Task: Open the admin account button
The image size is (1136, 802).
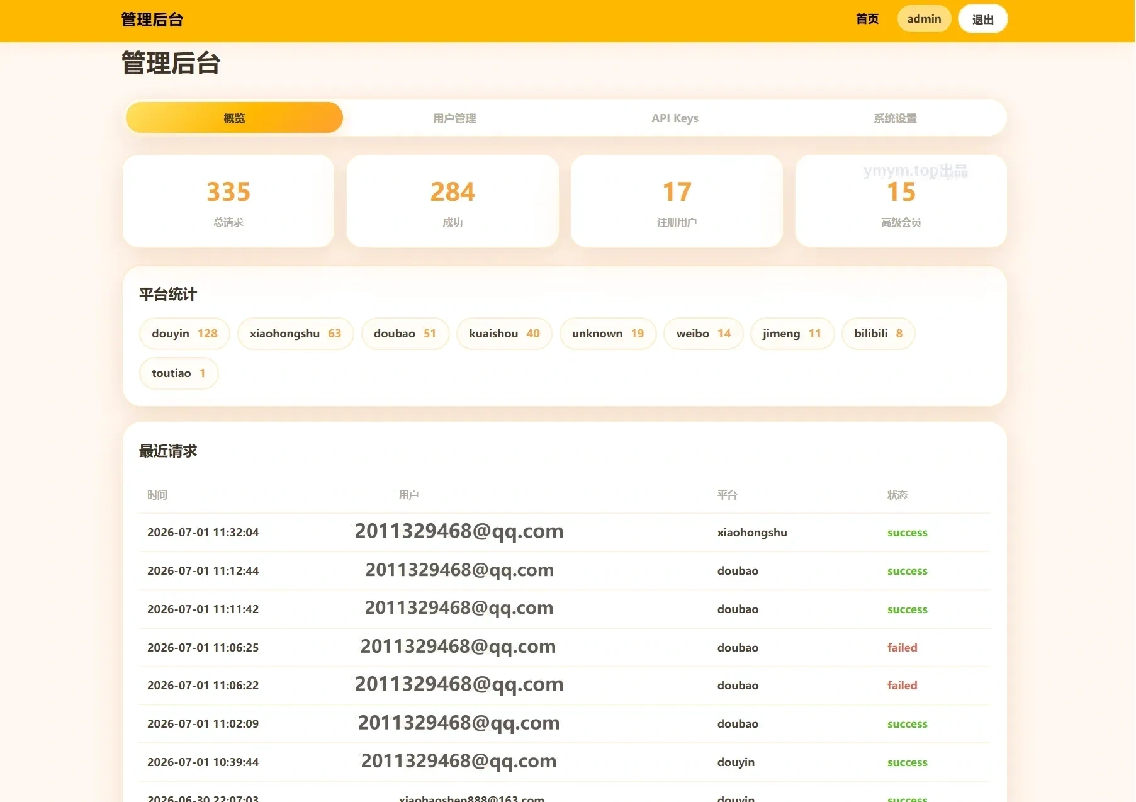Action: tap(924, 19)
